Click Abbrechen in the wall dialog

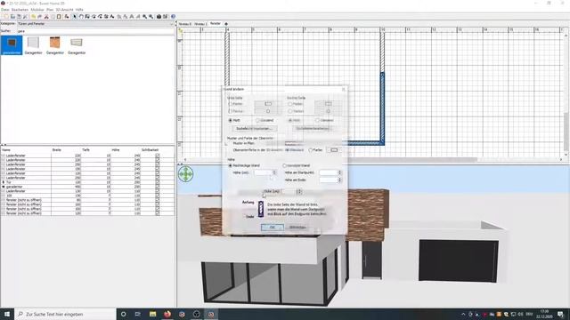pos(297,228)
